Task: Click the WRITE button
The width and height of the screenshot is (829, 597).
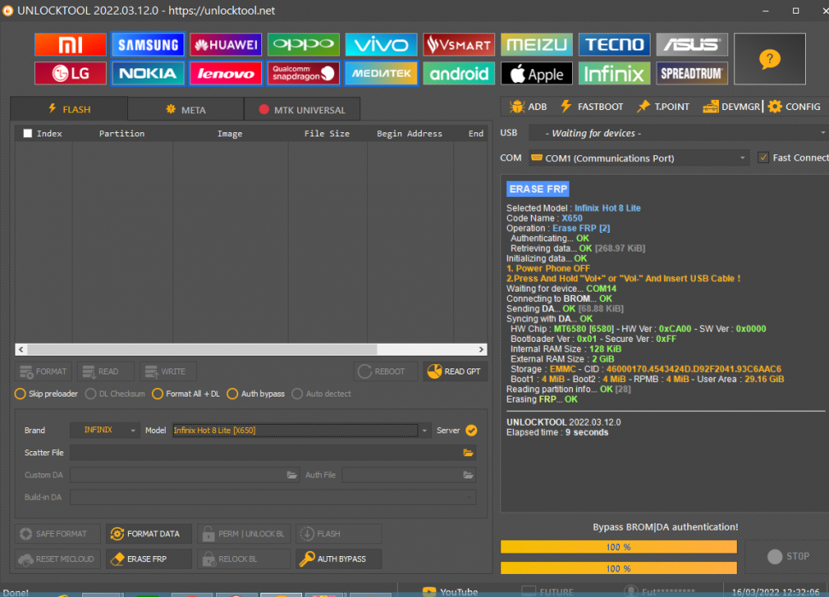Action: (168, 371)
